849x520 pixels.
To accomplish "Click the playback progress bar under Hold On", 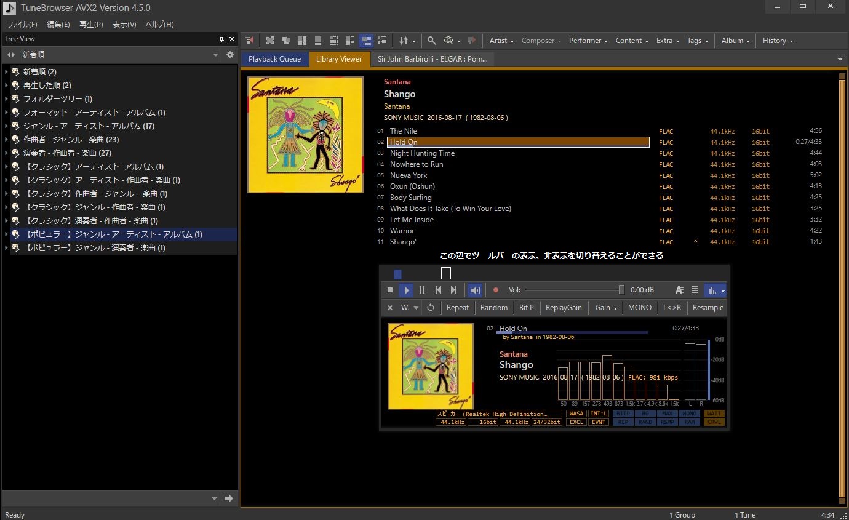I will (x=572, y=333).
